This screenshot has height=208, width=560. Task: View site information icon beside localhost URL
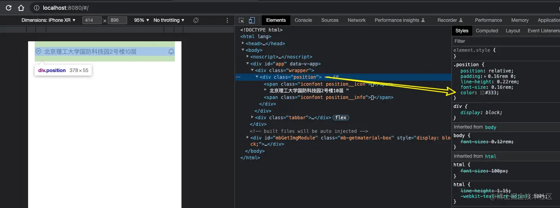(37, 8)
